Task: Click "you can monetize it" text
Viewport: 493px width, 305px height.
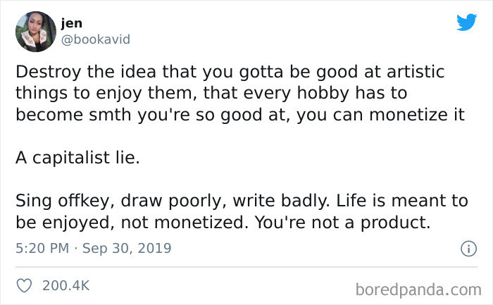Action: [x=380, y=116]
